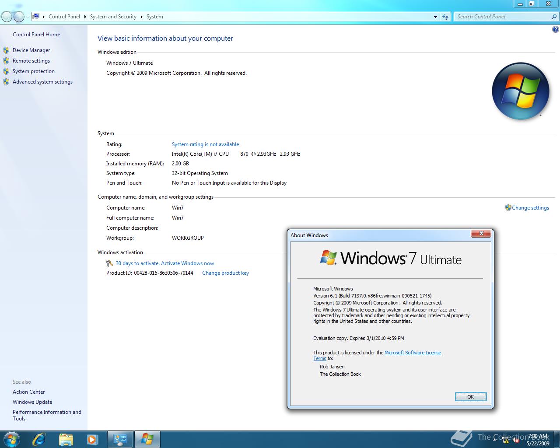Image resolution: width=560 pixels, height=448 pixels.
Task: Click the Remote settings shield icon
Action: point(6,61)
